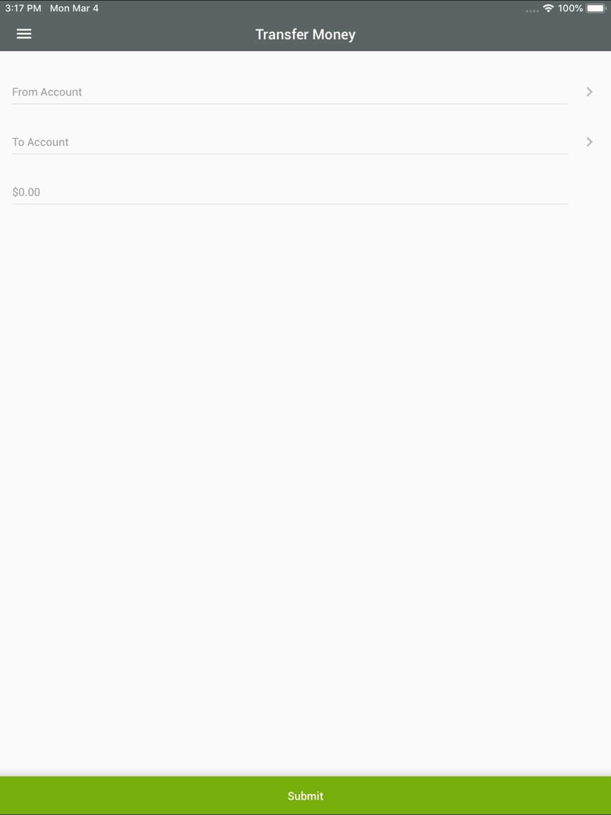Click the gray header bar right of the title

click(x=483, y=34)
